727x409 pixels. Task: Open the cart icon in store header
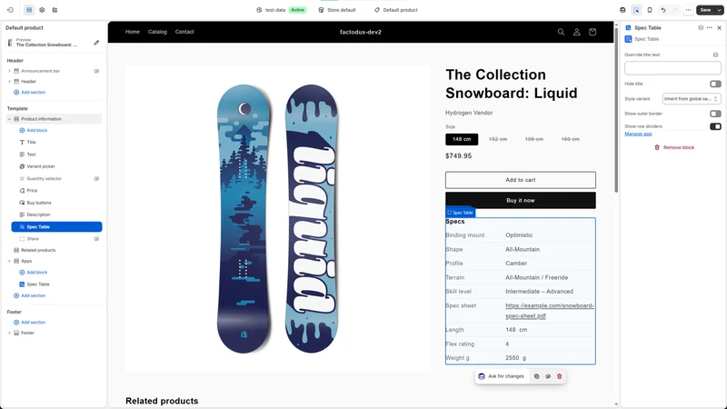(593, 32)
